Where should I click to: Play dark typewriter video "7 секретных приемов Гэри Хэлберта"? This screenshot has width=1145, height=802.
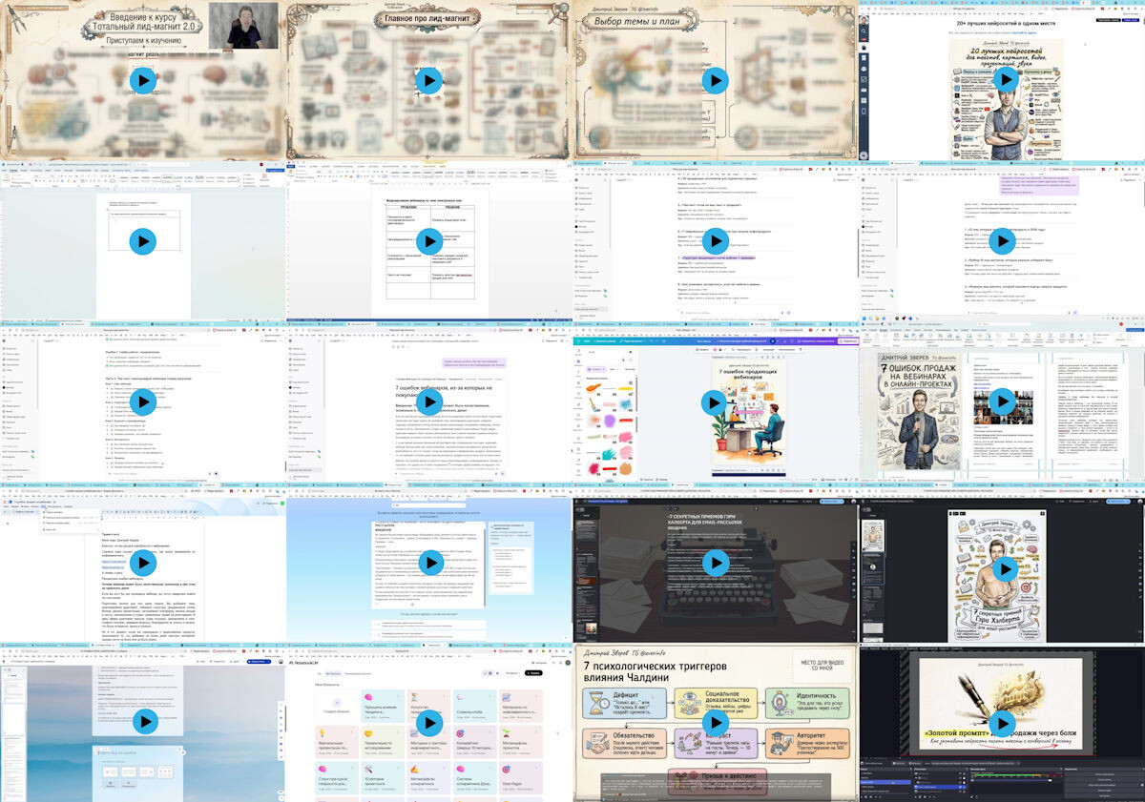pyautogui.click(x=716, y=562)
